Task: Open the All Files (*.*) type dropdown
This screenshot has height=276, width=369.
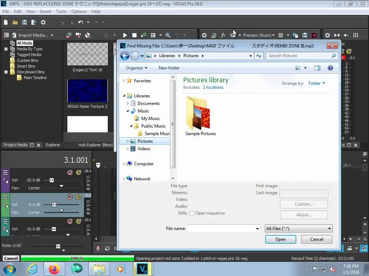Action: [x=299, y=229]
